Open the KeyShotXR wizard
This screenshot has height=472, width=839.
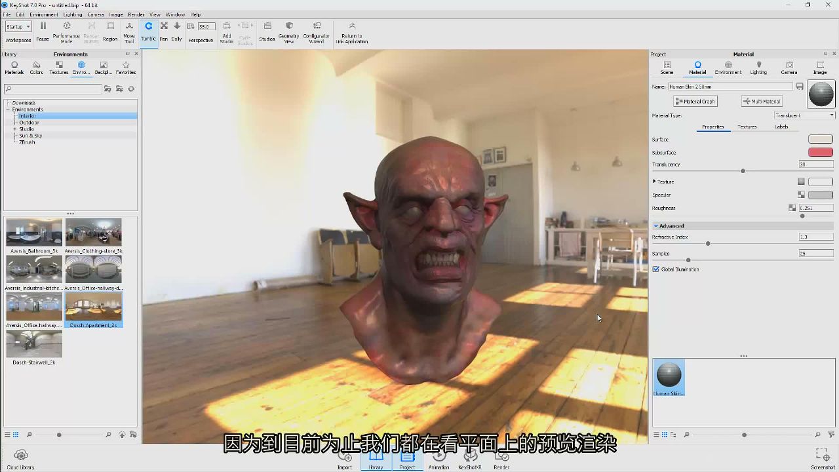(x=470, y=460)
